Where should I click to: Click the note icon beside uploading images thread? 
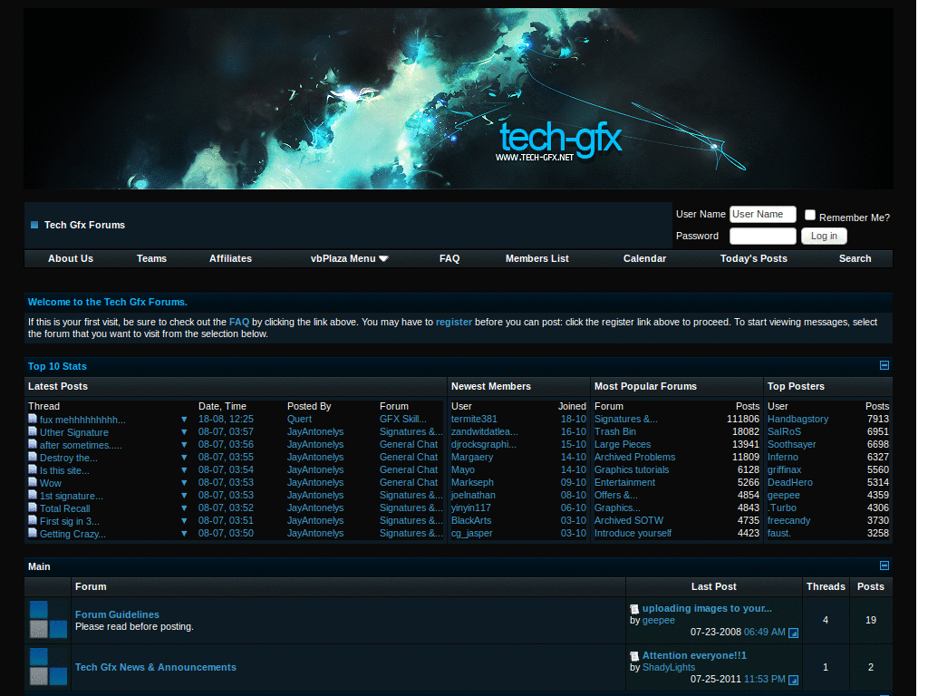click(634, 608)
